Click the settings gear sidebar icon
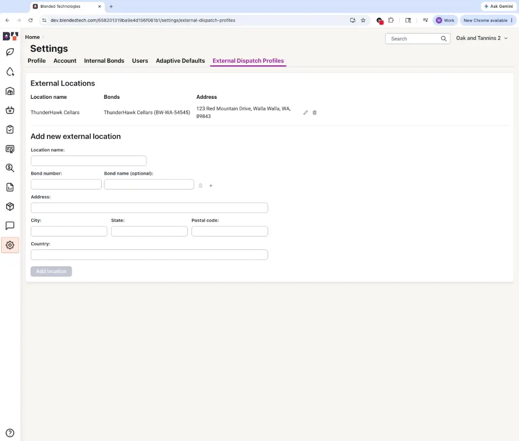The image size is (519, 441). tap(10, 245)
